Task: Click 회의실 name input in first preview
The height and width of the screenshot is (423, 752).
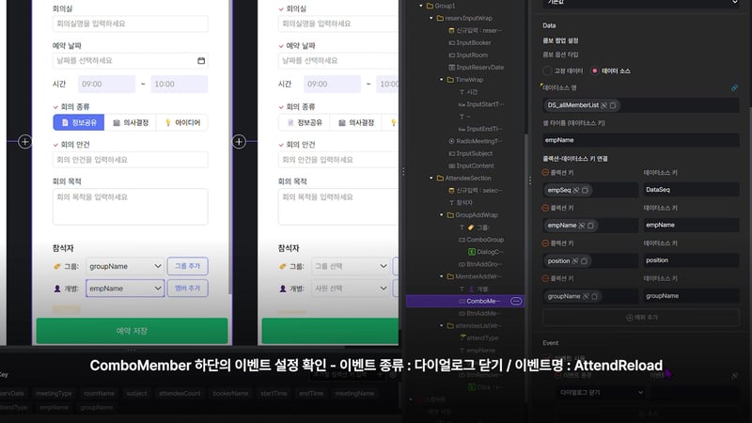Action: coord(130,23)
